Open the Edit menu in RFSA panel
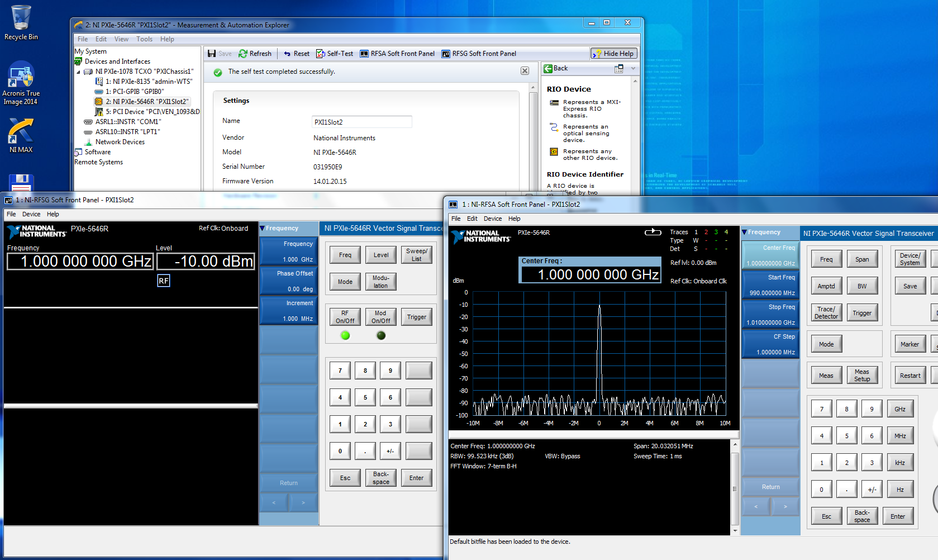Viewport: 938px width, 560px height. click(x=472, y=219)
